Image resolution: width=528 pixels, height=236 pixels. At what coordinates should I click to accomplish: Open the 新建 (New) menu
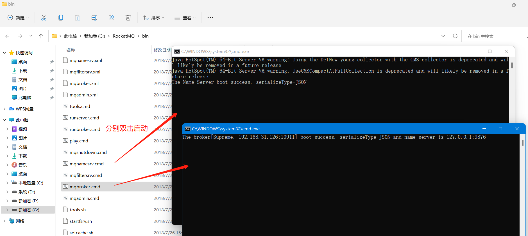click(x=18, y=18)
